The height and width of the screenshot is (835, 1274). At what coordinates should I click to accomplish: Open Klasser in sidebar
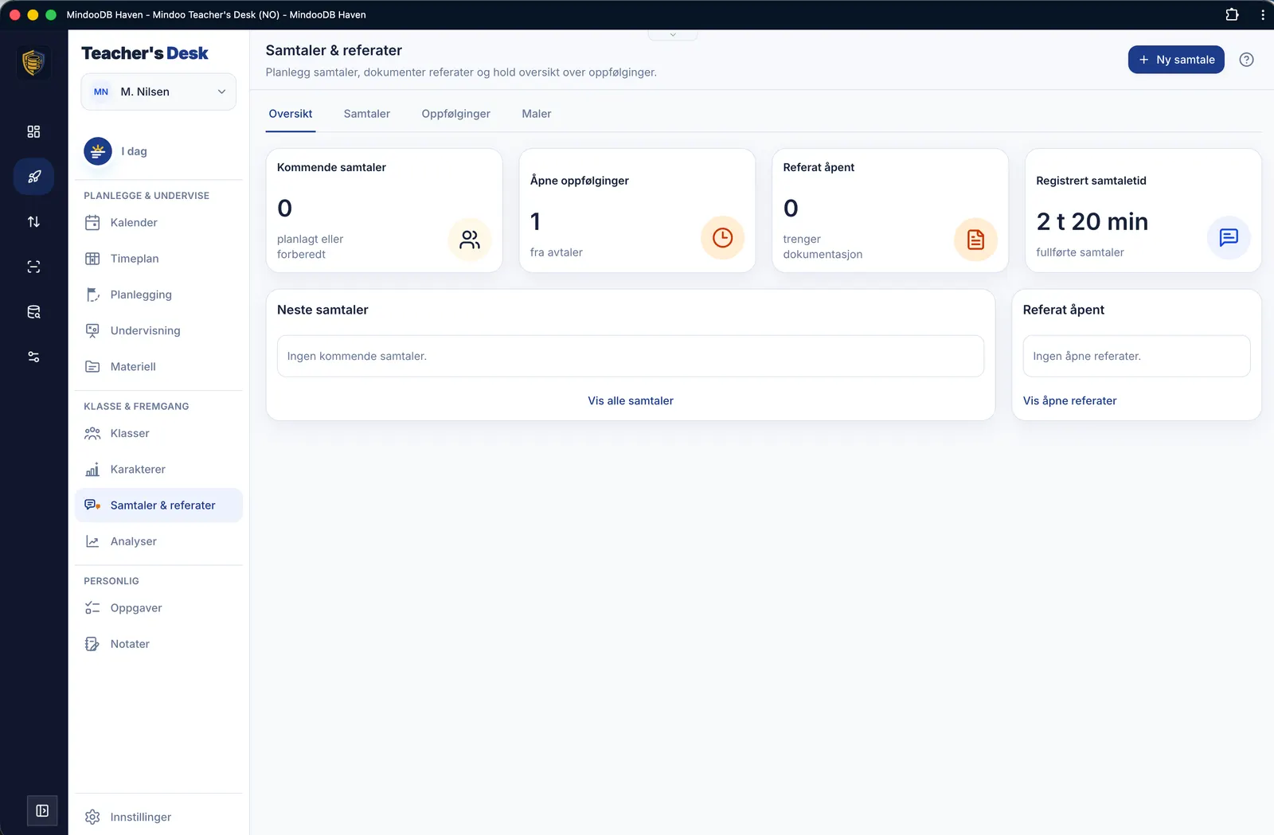pos(158,434)
